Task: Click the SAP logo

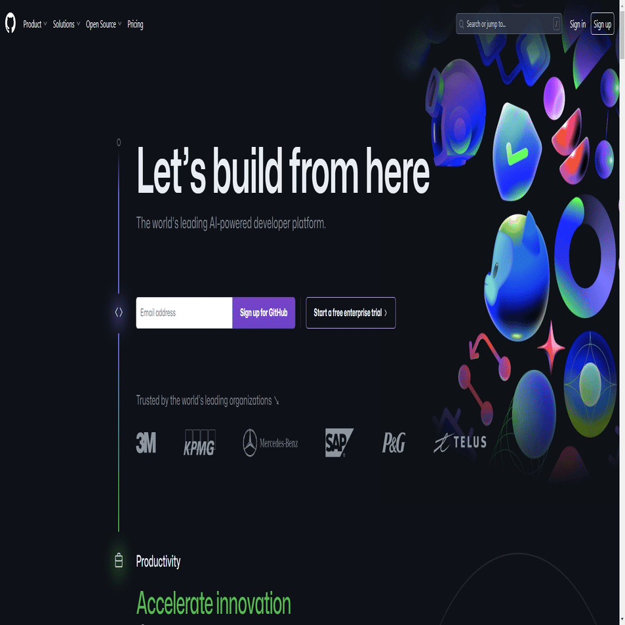Action: pyautogui.click(x=339, y=443)
